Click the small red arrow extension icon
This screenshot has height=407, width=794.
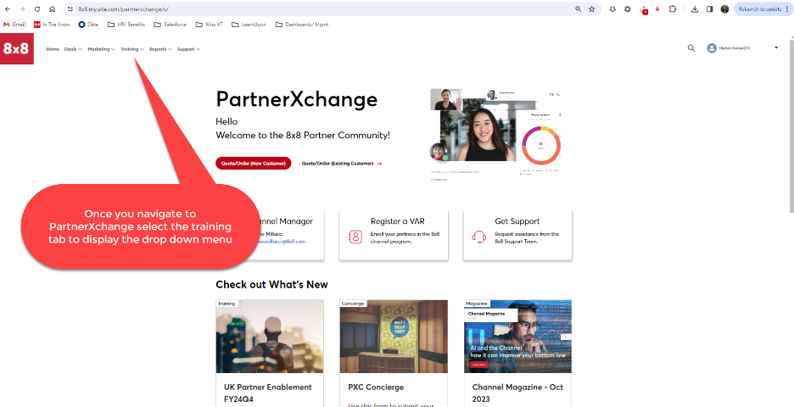pos(657,9)
